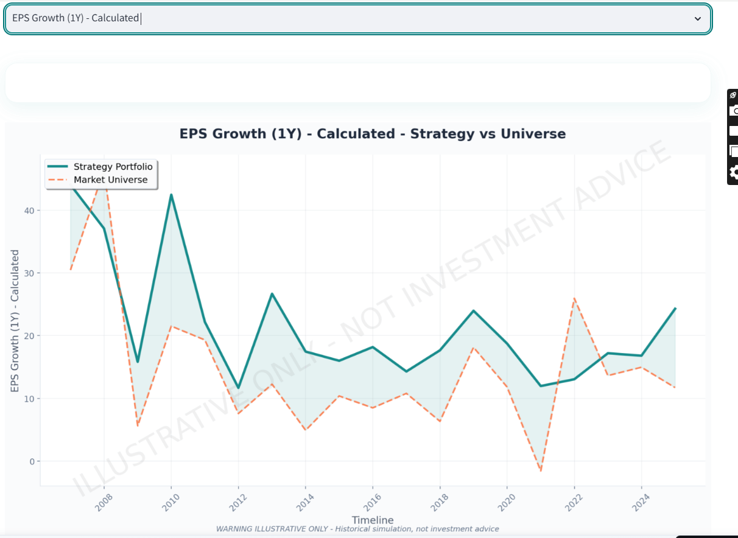Click the solid white rectangle icon in side toolbar
Screen dimensions: 738x538
click(x=734, y=130)
